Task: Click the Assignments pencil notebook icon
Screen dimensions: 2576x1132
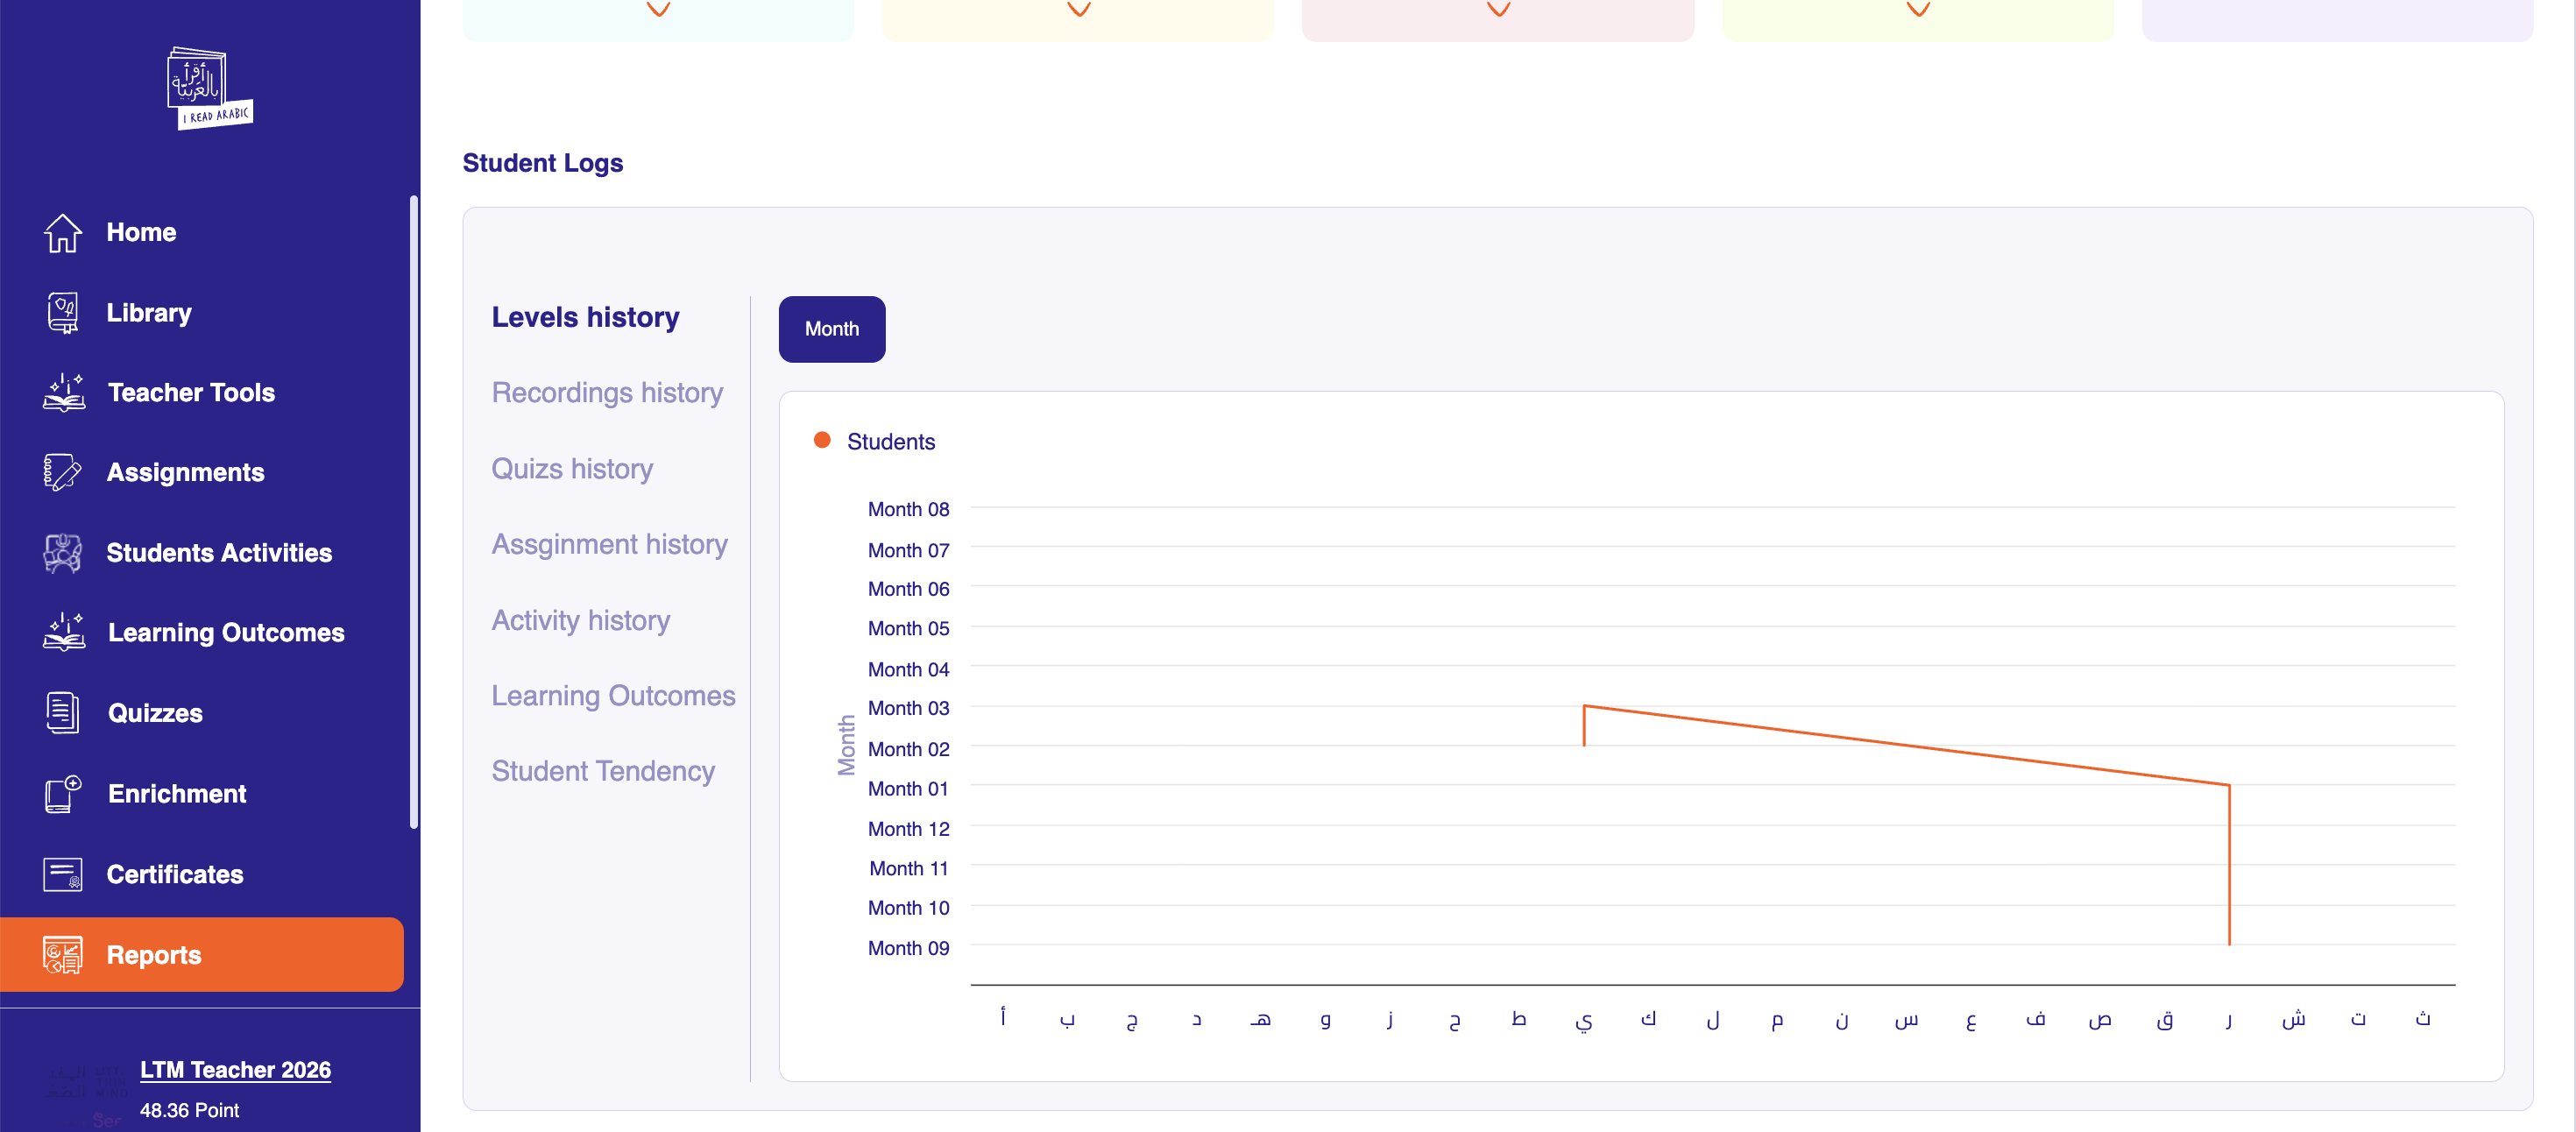Action: [x=62, y=472]
